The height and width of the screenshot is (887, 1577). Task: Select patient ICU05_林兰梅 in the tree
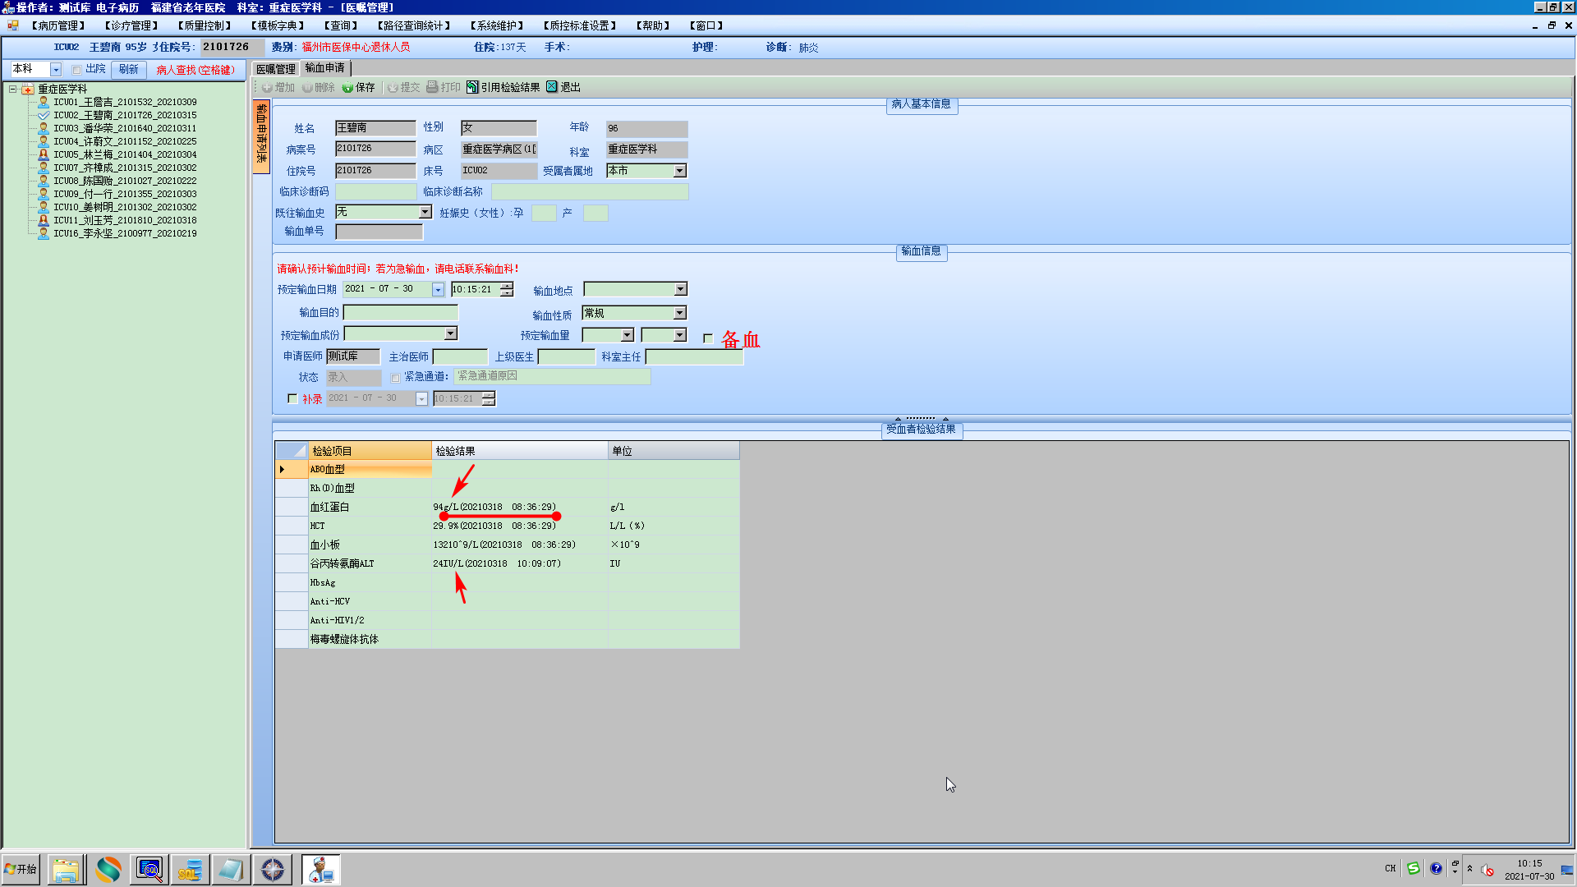pyautogui.click(x=125, y=154)
